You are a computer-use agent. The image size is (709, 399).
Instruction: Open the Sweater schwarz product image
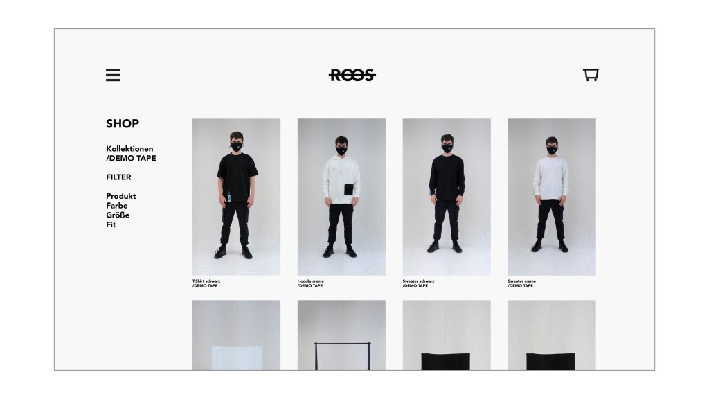tap(447, 197)
